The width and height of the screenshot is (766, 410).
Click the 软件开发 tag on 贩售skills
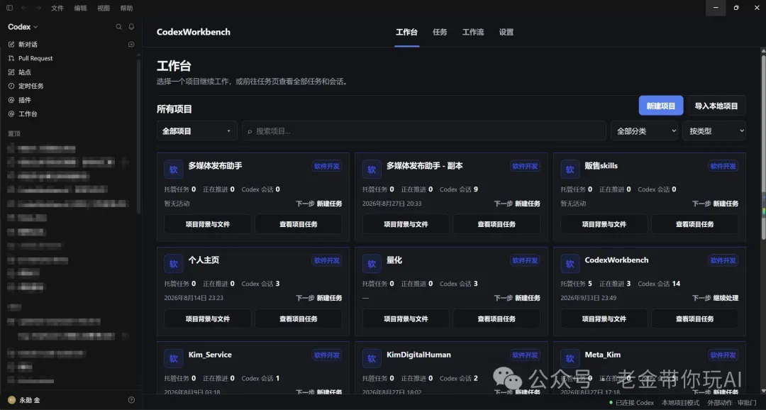click(x=723, y=166)
